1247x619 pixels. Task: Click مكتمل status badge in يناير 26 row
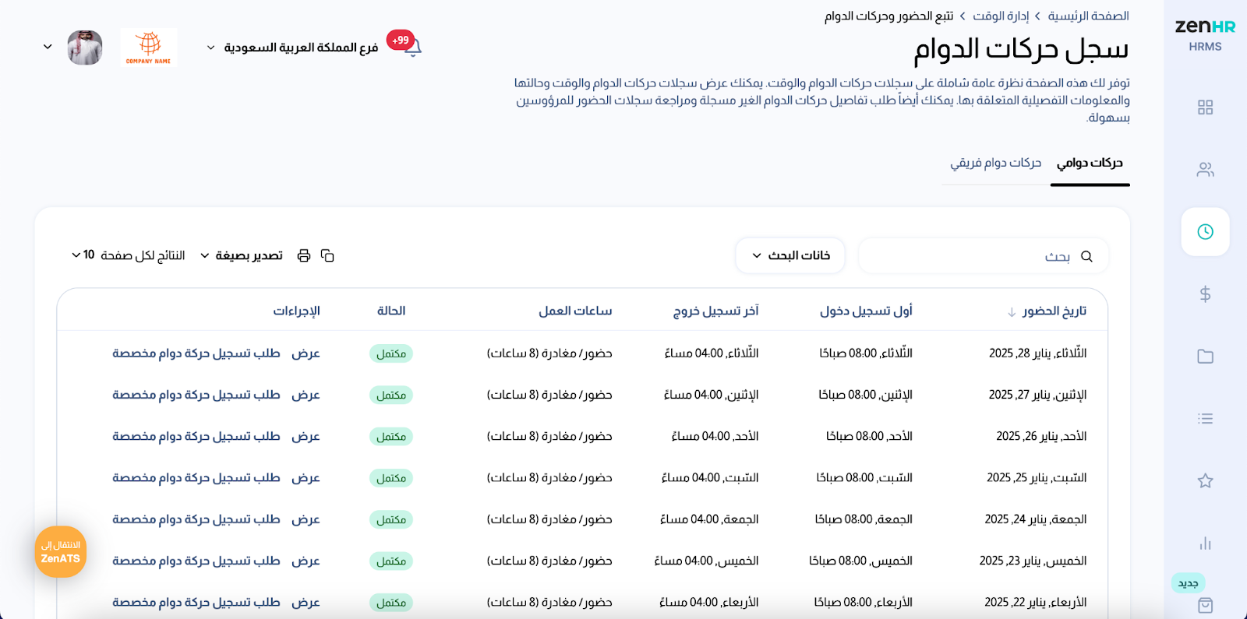click(x=390, y=437)
